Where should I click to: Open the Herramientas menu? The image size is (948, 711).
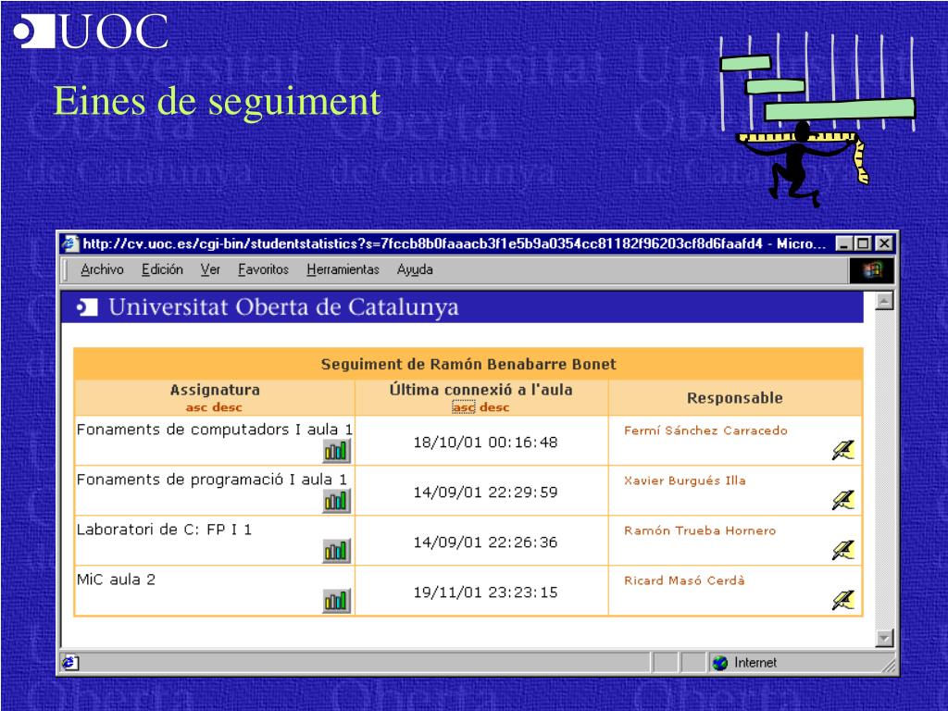point(343,269)
